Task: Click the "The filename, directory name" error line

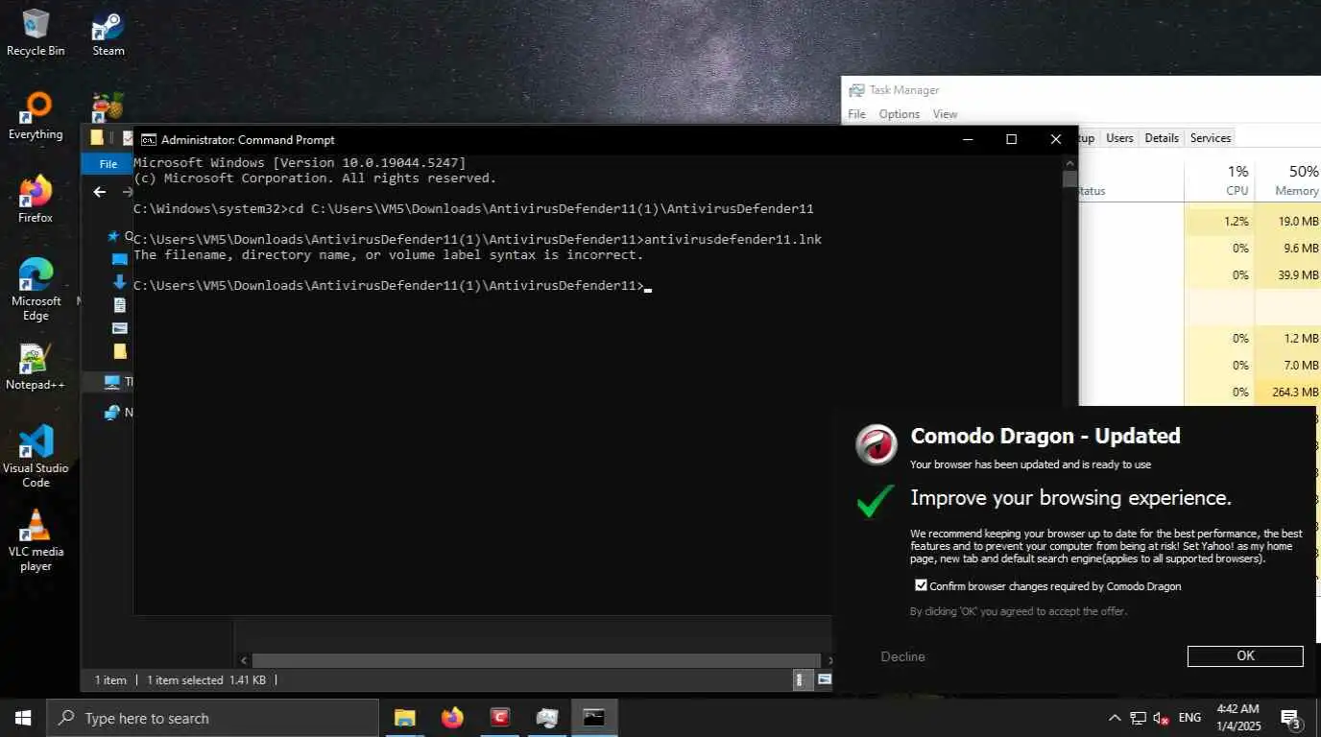Action: 389,254
